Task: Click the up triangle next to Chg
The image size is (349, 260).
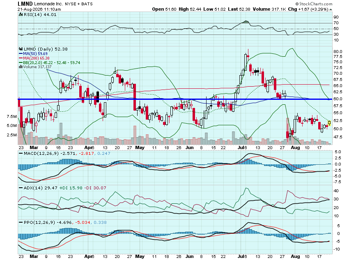Action: 331,9
